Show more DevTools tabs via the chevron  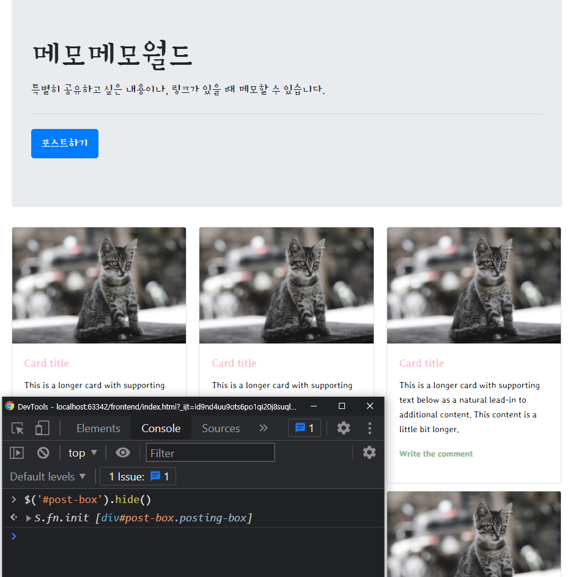click(263, 428)
